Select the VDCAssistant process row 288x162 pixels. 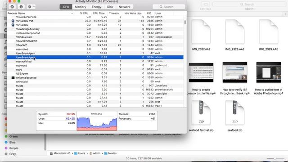pos(95,37)
